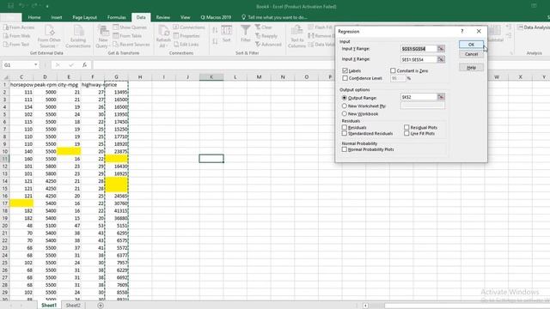Enable Confidence Level checkbox
This screenshot has width=550, height=309.
point(345,78)
